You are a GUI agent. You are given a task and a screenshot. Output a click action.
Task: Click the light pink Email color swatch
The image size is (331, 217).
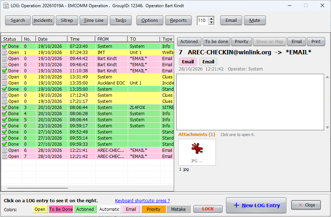pyautogui.click(x=131, y=209)
